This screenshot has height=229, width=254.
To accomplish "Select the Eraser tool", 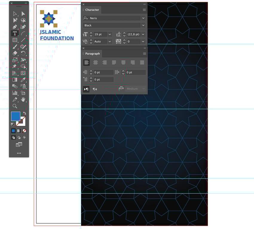I will tap(15, 53).
